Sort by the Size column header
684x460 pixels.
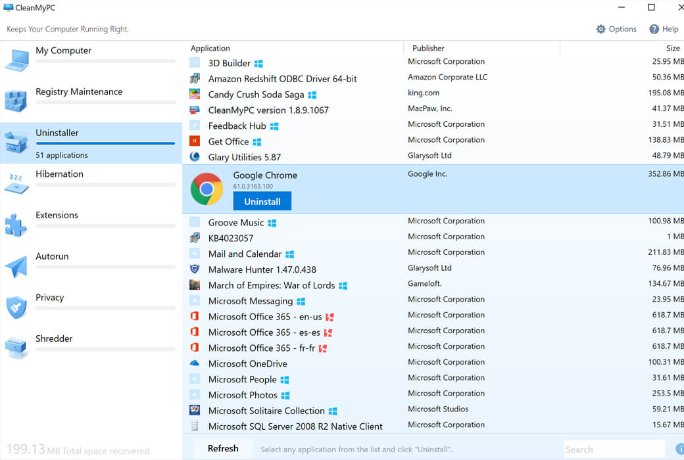click(673, 49)
